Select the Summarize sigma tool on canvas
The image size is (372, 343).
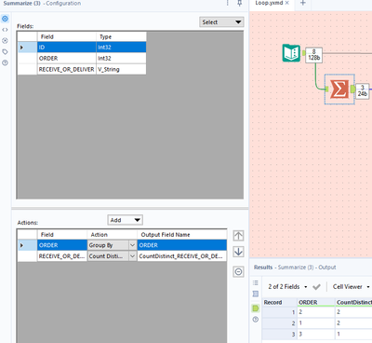(x=339, y=89)
